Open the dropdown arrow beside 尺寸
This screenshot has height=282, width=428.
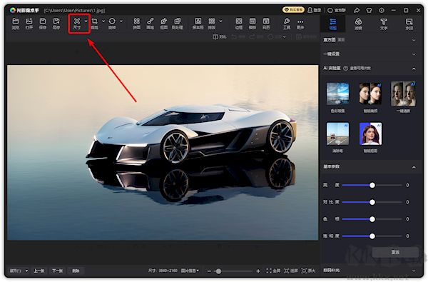86,21
